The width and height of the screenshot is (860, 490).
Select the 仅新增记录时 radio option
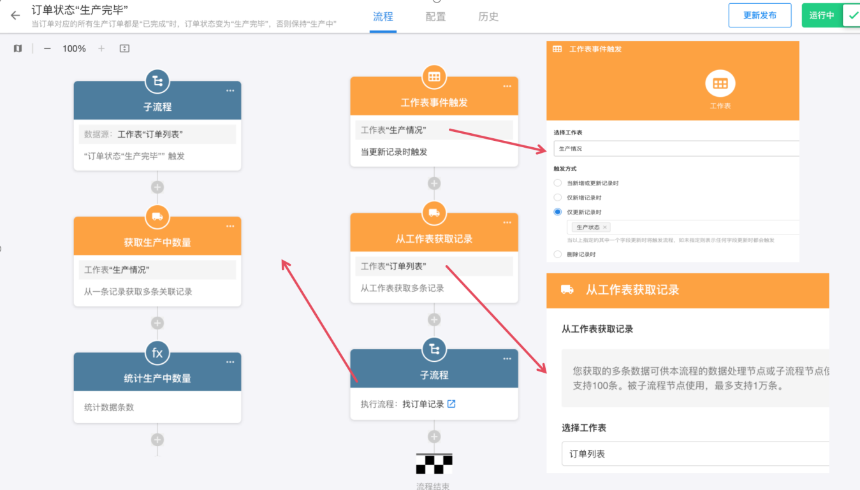(x=558, y=198)
